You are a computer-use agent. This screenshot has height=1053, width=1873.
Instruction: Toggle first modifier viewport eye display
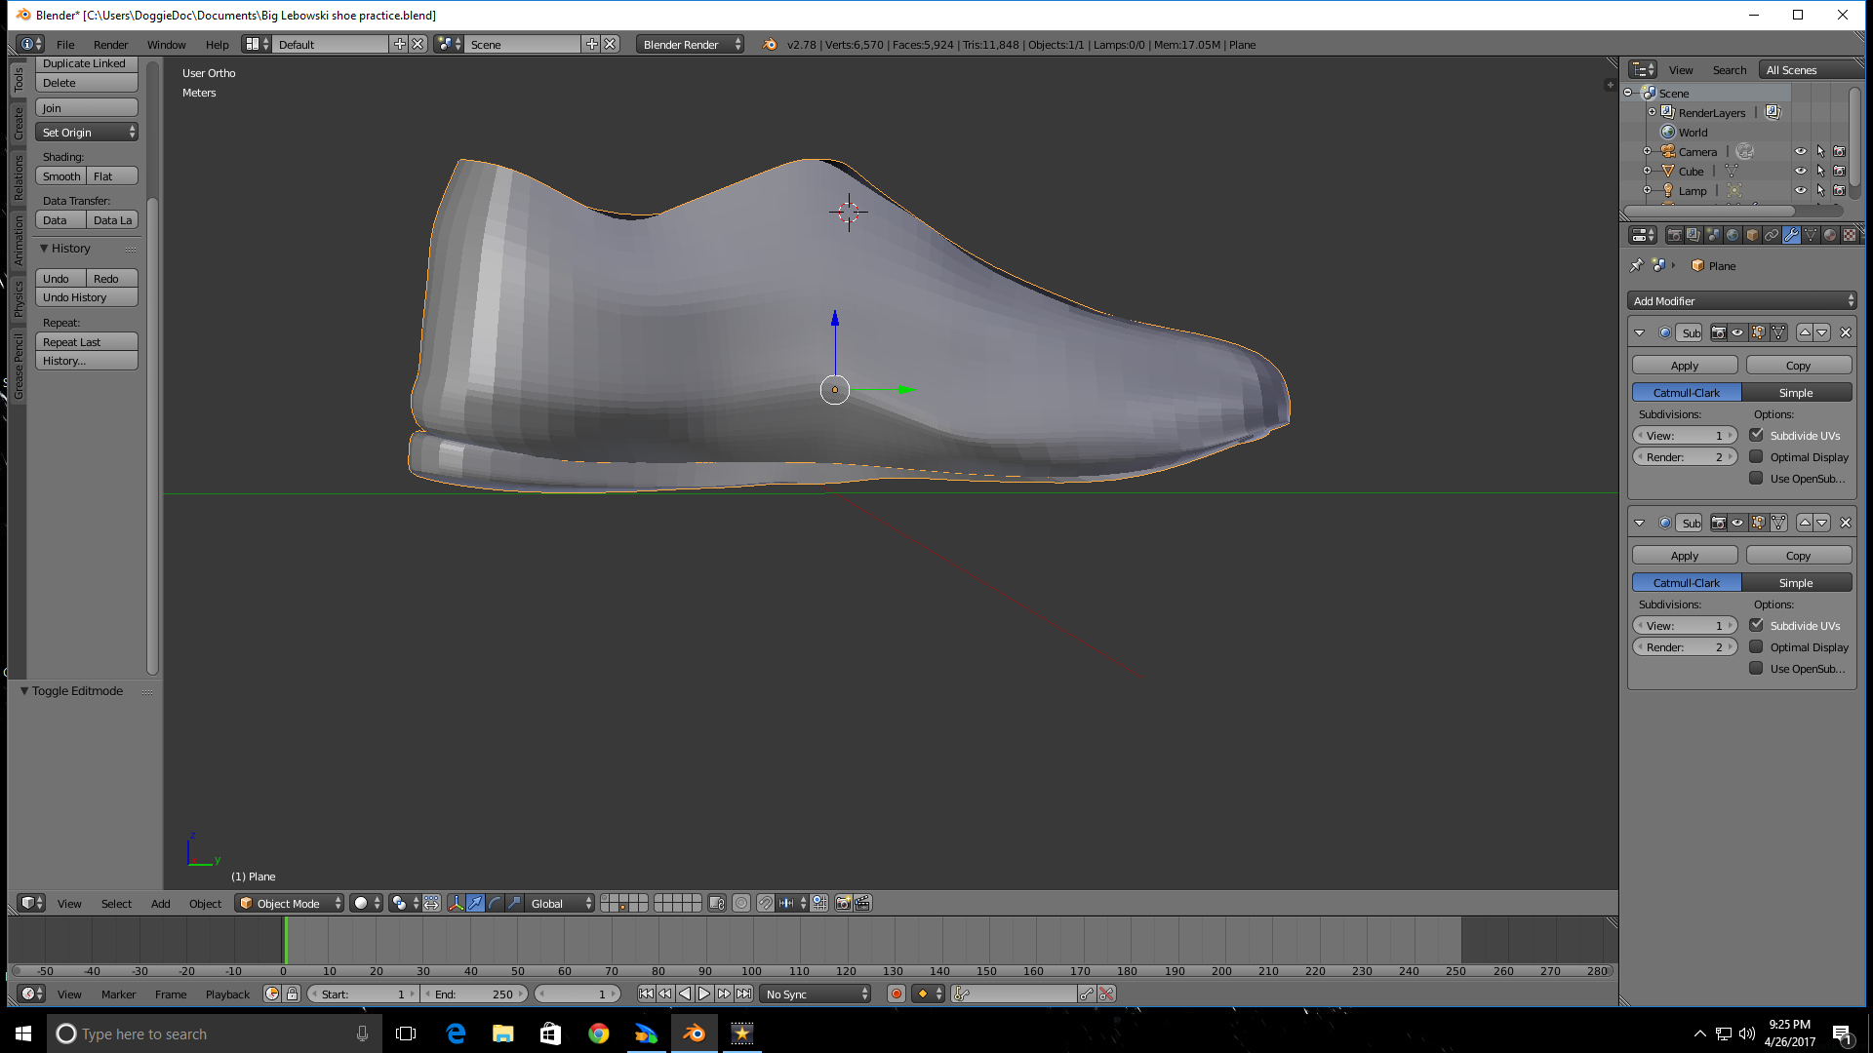(1737, 332)
